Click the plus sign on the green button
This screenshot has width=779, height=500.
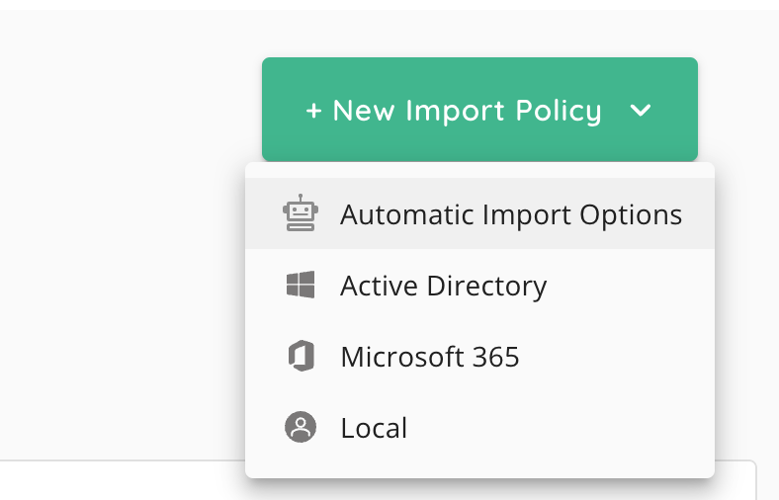point(313,111)
